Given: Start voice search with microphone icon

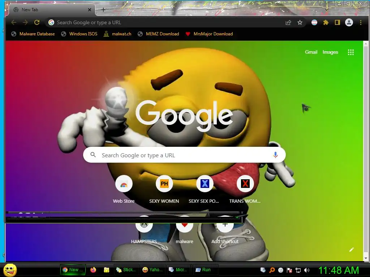Looking at the screenshot, I should [x=275, y=155].
